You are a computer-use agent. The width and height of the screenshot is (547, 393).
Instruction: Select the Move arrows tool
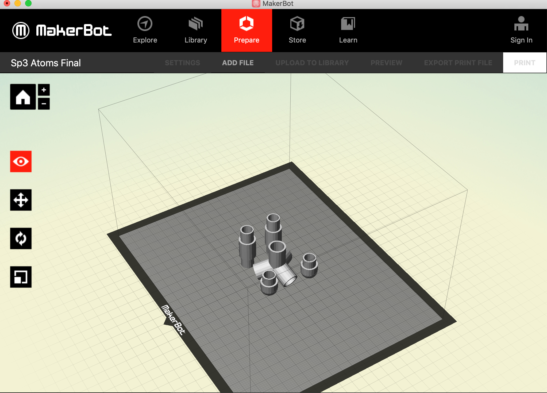(21, 200)
